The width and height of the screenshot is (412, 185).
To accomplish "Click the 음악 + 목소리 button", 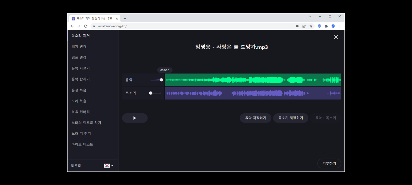I will [325, 118].
